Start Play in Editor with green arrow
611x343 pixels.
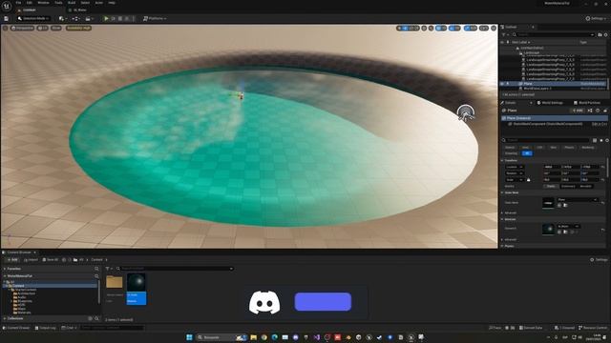pyautogui.click(x=106, y=18)
